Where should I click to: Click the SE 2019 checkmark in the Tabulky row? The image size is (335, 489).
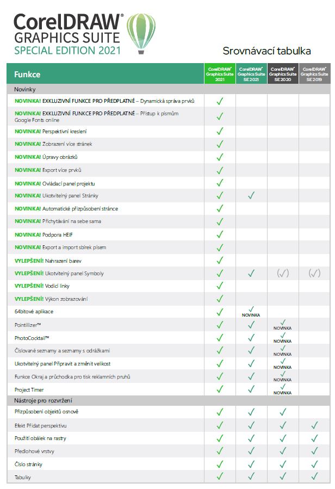click(314, 476)
